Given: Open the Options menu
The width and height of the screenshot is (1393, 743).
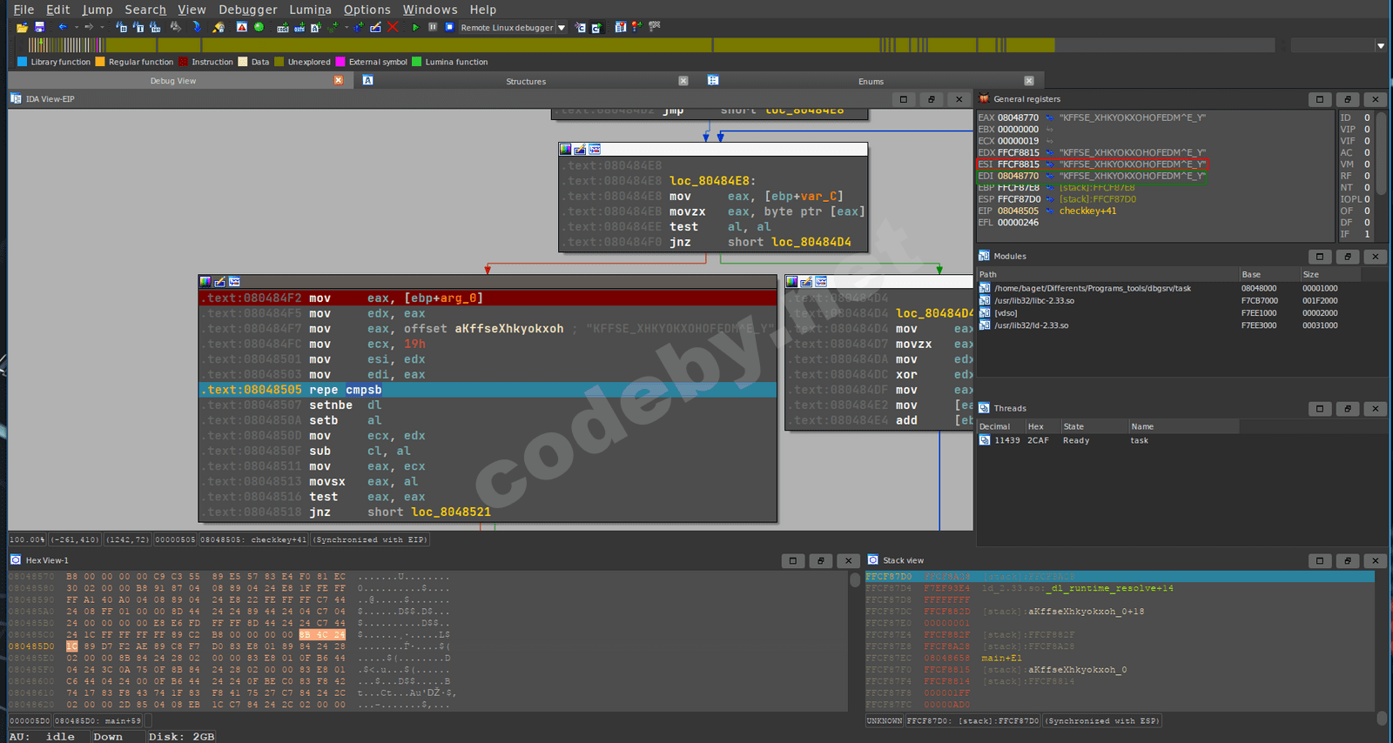Looking at the screenshot, I should pos(367,10).
